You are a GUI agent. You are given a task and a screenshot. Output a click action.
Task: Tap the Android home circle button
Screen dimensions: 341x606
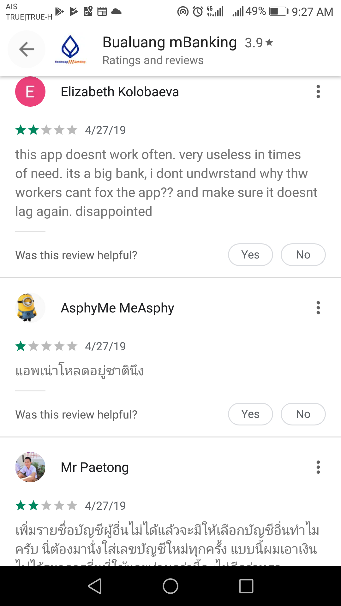pyautogui.click(x=170, y=586)
